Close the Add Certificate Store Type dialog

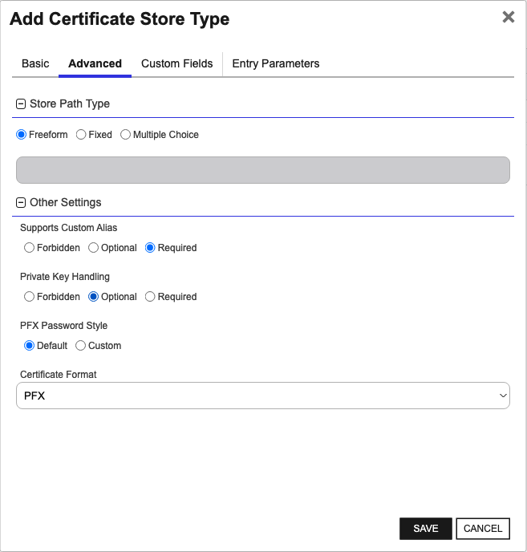(x=508, y=17)
